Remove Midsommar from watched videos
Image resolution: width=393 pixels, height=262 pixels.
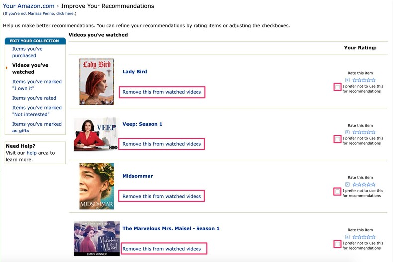162,196
